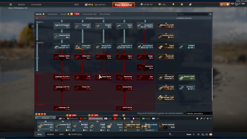Click the Para Batalha! button
The image size is (247, 139).
click(124, 5)
